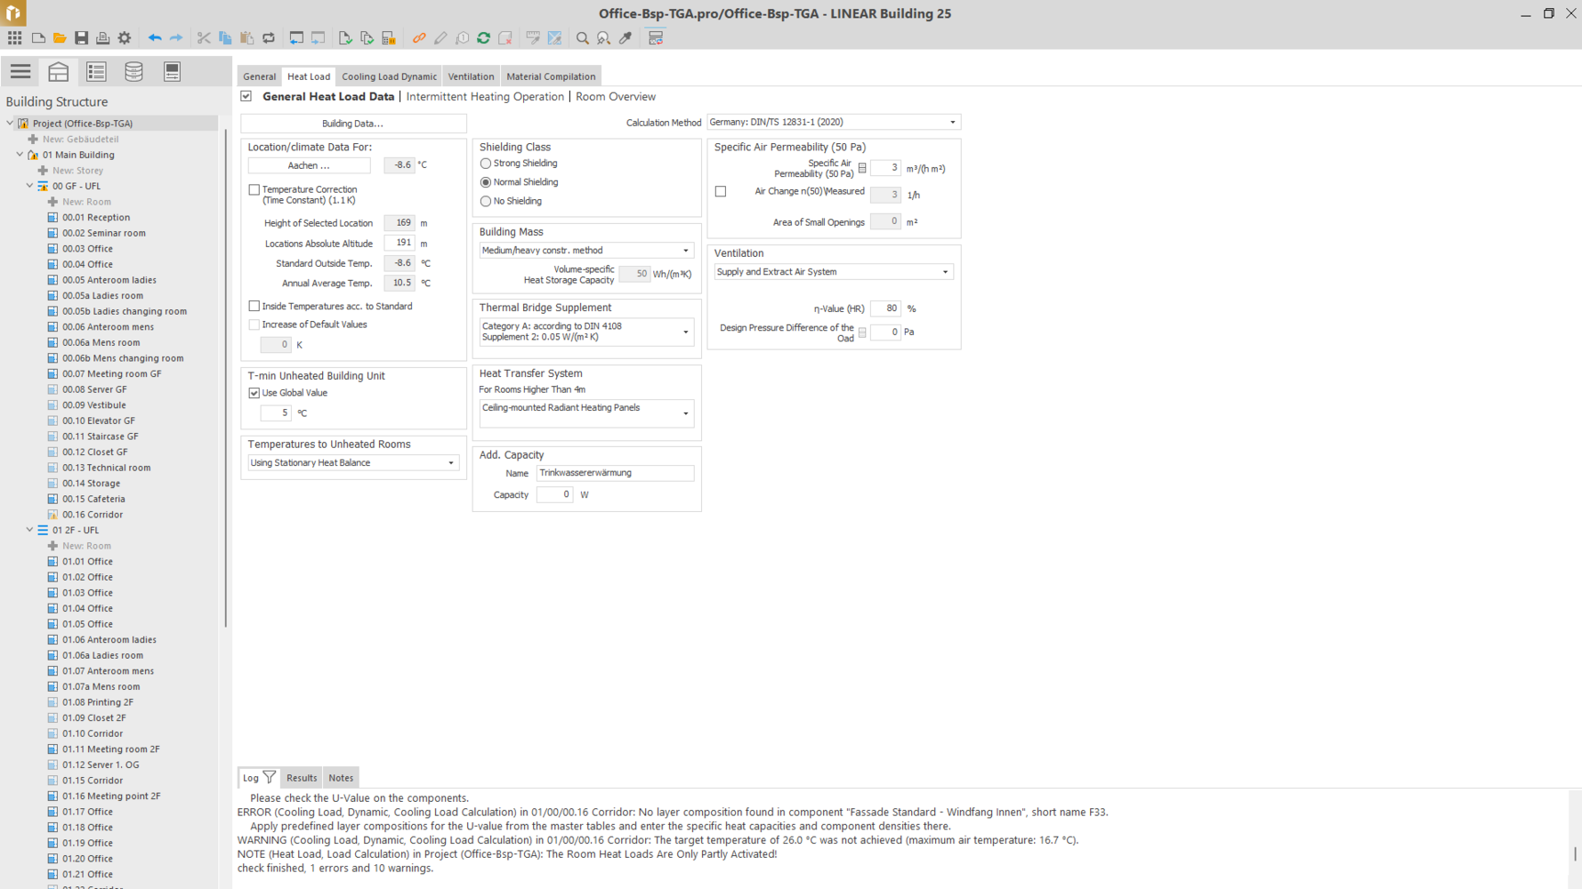This screenshot has width=1582, height=889.
Task: Select Strong Shielding radio button
Action: click(x=486, y=164)
